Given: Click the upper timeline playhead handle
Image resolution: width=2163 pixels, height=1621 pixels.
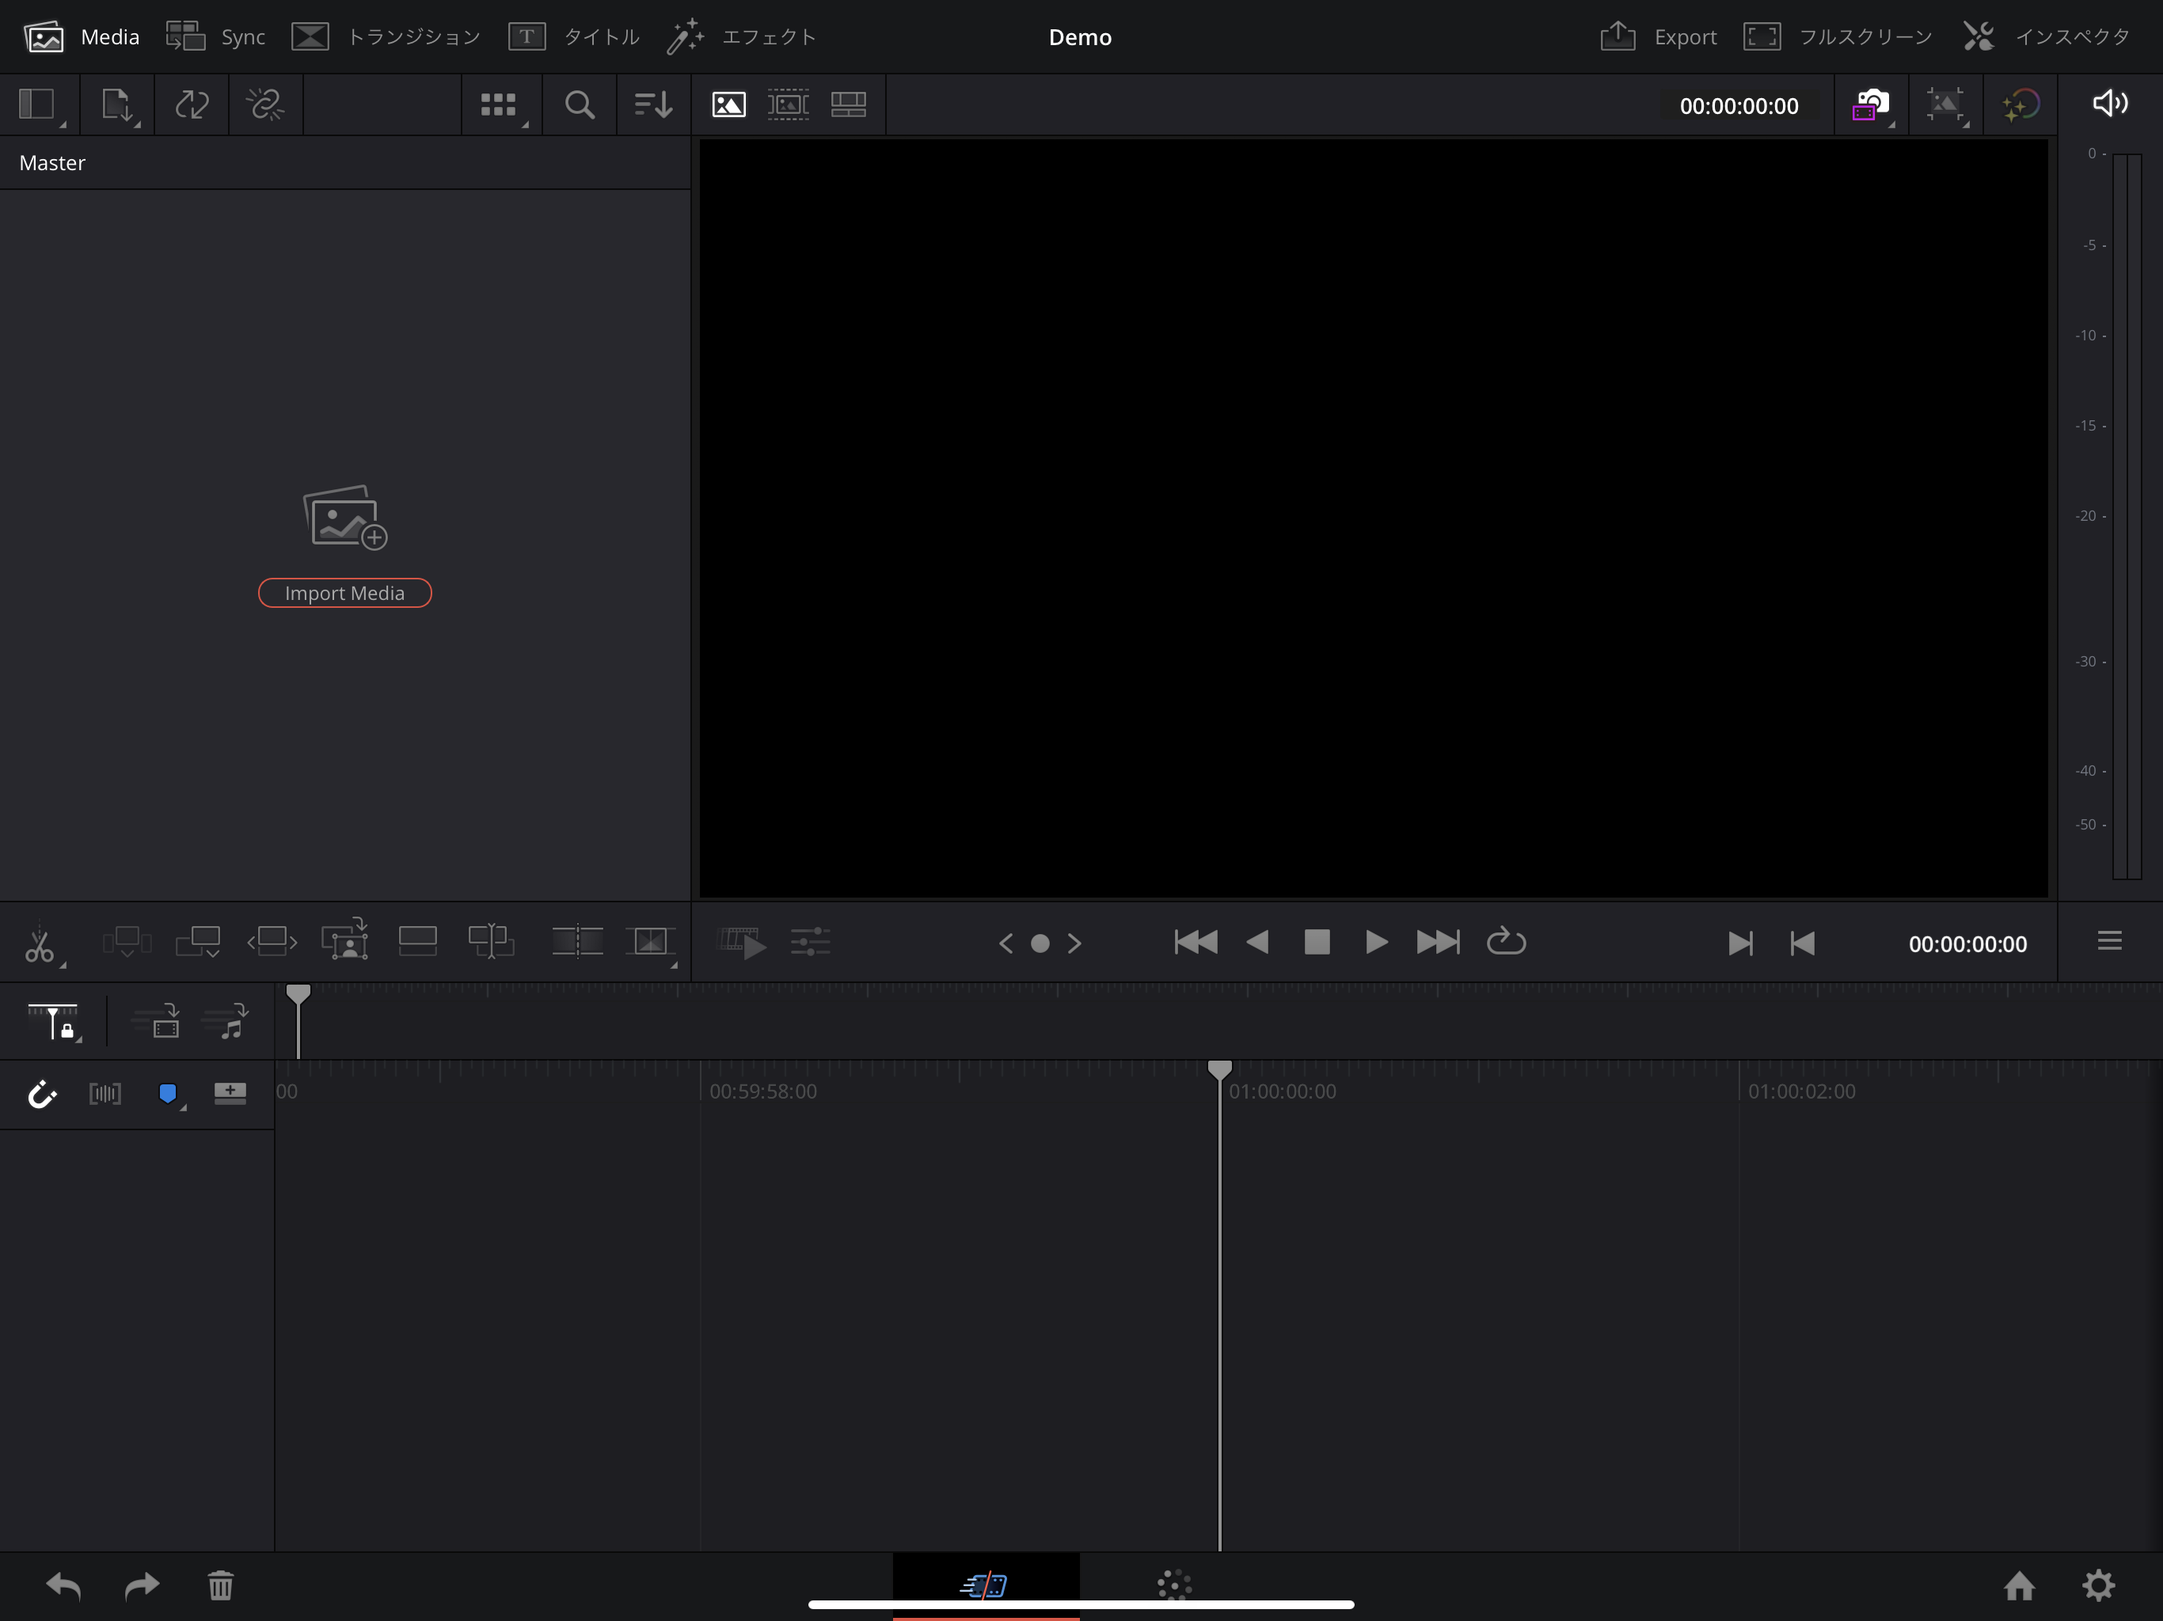Looking at the screenshot, I should (298, 995).
